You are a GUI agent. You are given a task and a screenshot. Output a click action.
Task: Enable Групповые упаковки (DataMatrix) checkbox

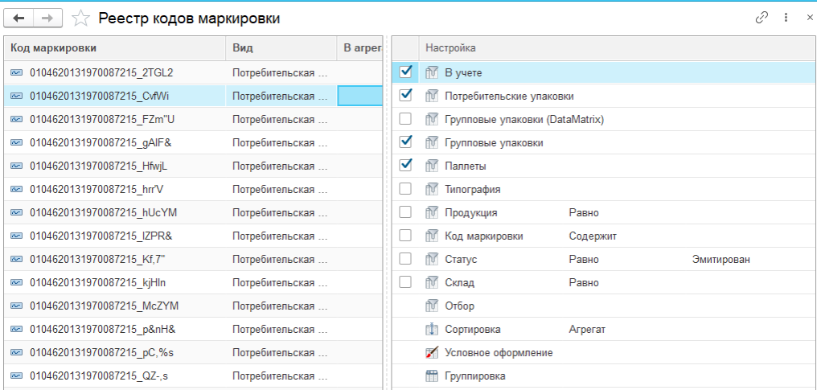point(406,119)
